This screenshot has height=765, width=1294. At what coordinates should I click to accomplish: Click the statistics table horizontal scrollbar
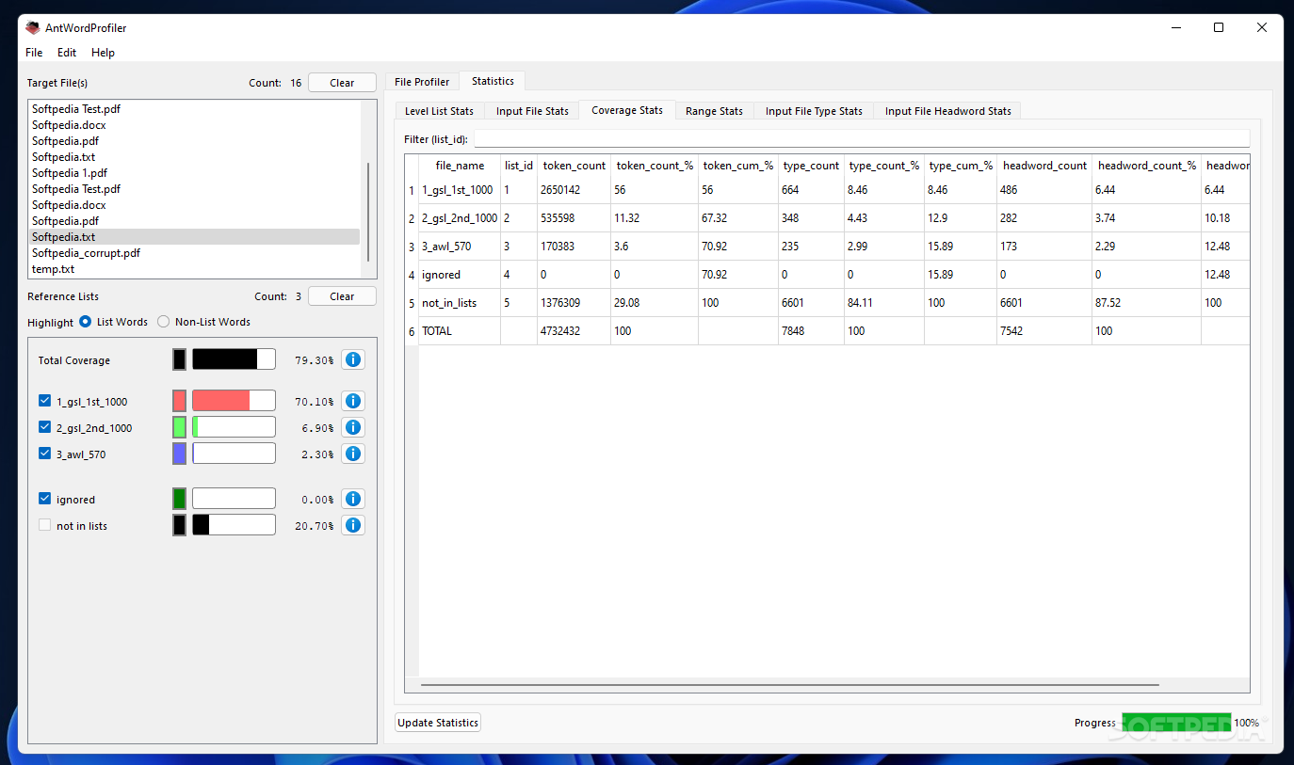pyautogui.click(x=789, y=685)
